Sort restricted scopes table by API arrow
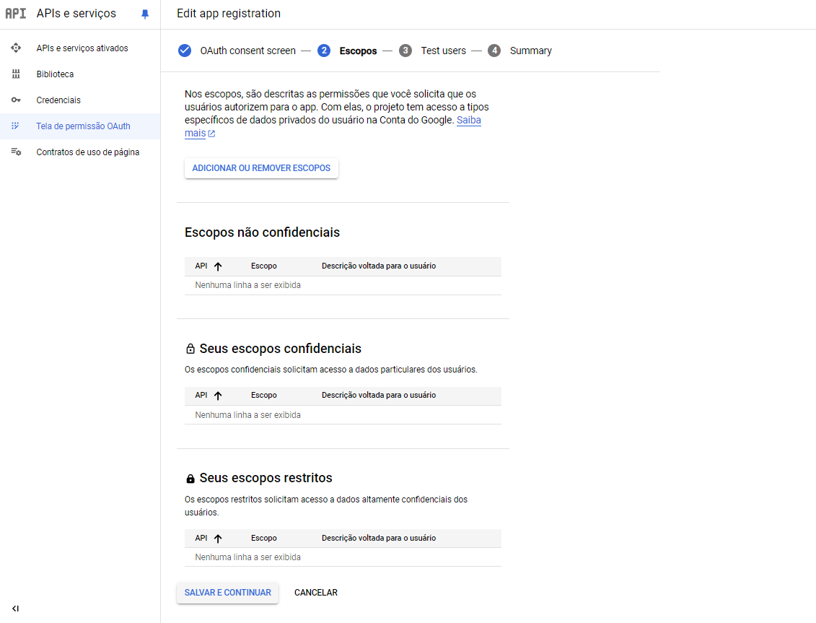 pos(218,539)
